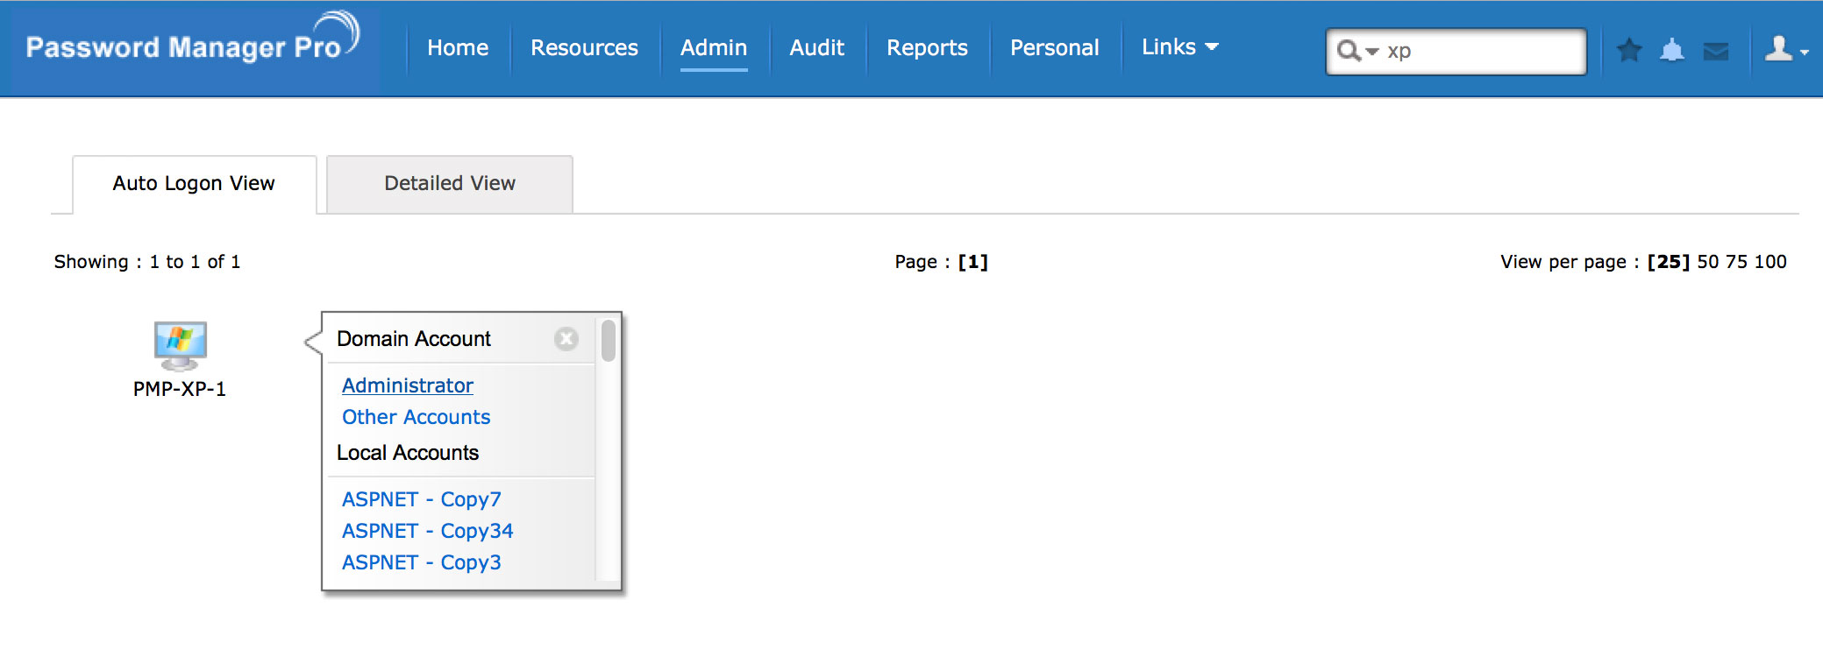Expand the Links dropdown menu
The height and width of the screenshot is (664, 1823).
click(1179, 47)
